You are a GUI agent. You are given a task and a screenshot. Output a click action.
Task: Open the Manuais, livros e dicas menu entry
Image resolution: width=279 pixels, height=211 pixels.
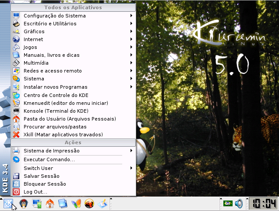(73, 55)
